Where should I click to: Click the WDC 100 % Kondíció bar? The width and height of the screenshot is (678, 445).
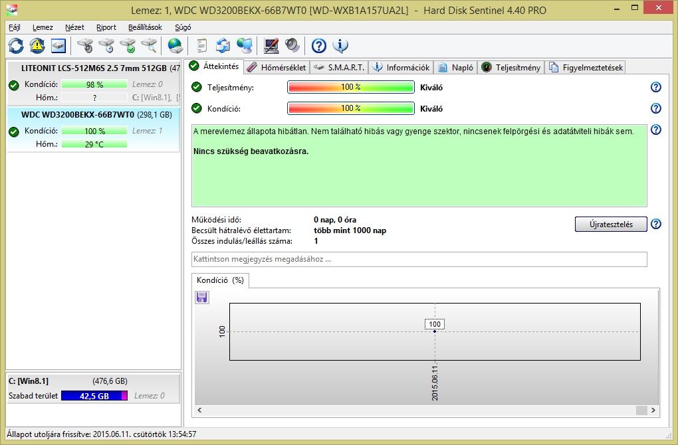94,131
